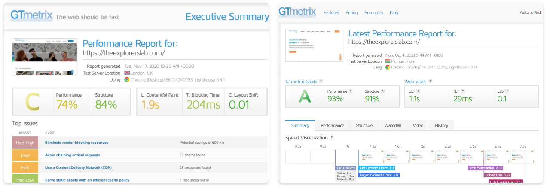Screen dimensions: 547x188
Task: Click the GTmetrix logo in left report
Action: pos(31,16)
